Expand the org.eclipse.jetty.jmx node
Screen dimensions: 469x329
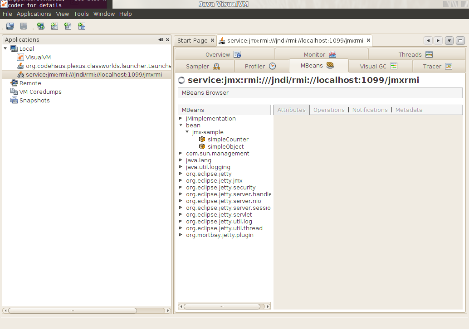click(x=181, y=180)
